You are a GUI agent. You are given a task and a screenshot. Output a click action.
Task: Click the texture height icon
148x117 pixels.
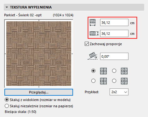(x=94, y=34)
